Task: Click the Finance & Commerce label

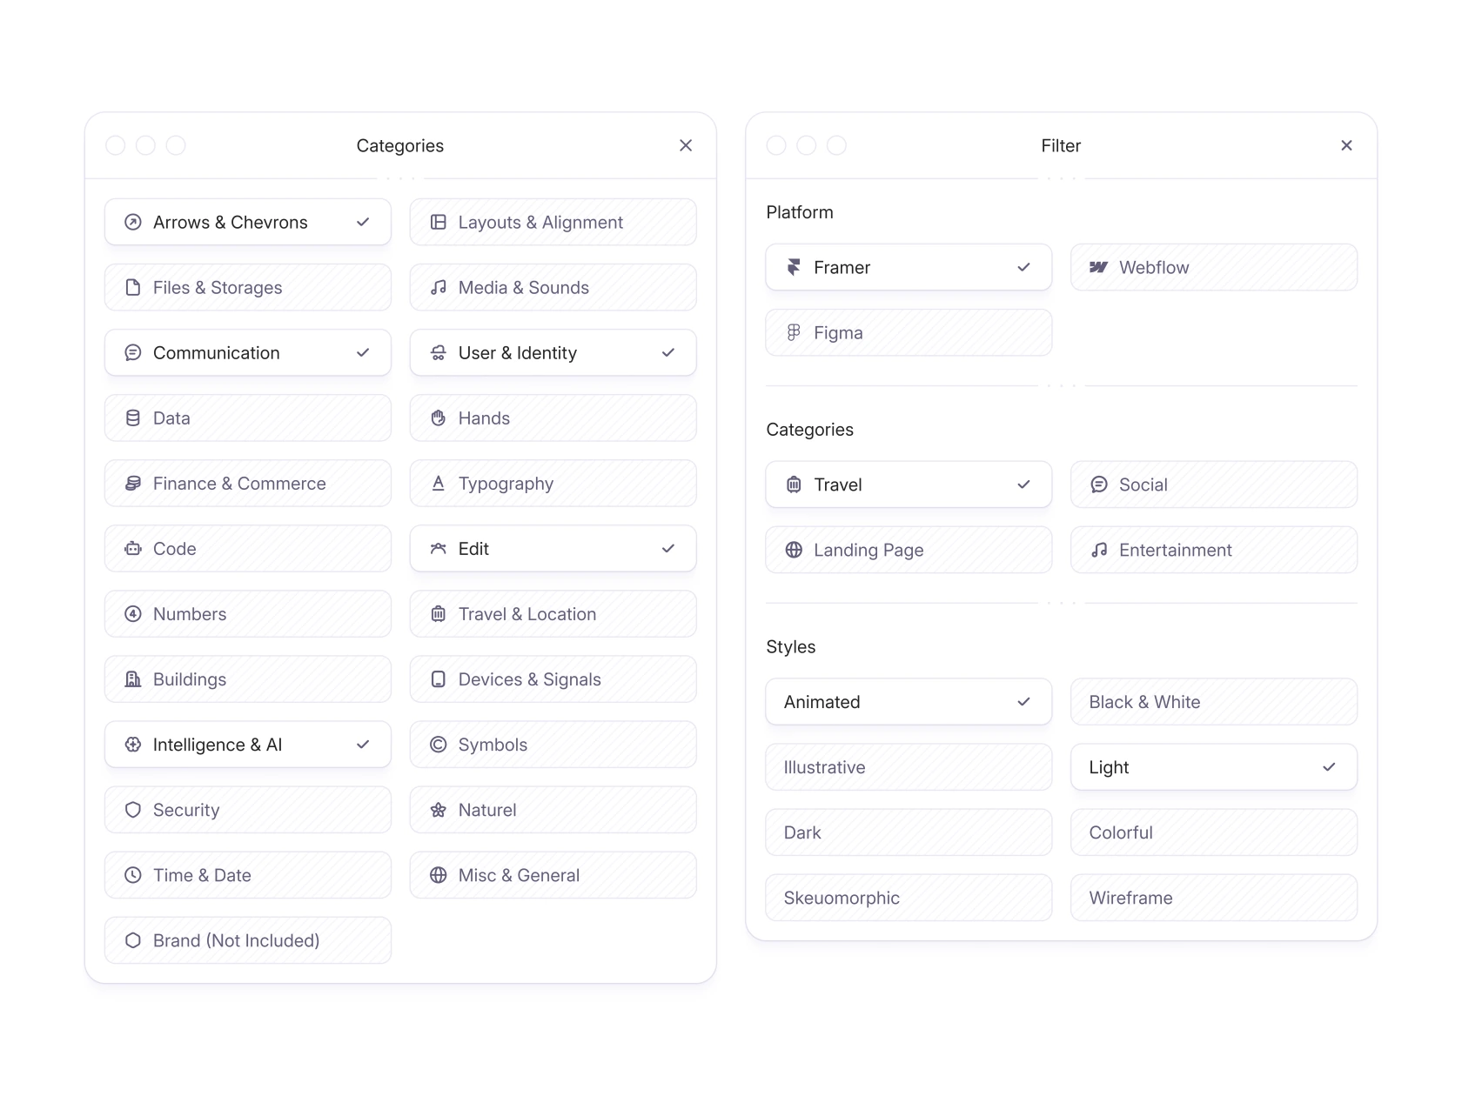Action: click(x=239, y=484)
